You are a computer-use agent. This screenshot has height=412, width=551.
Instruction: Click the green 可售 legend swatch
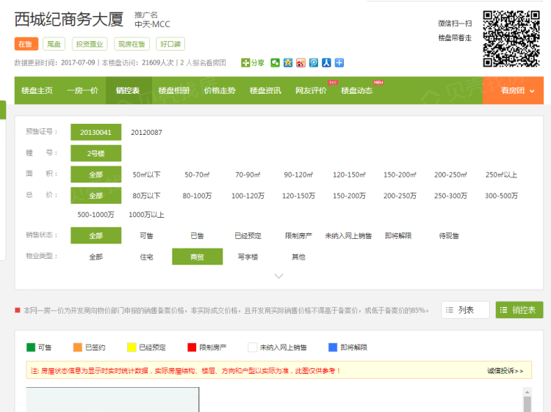[x=31, y=347]
